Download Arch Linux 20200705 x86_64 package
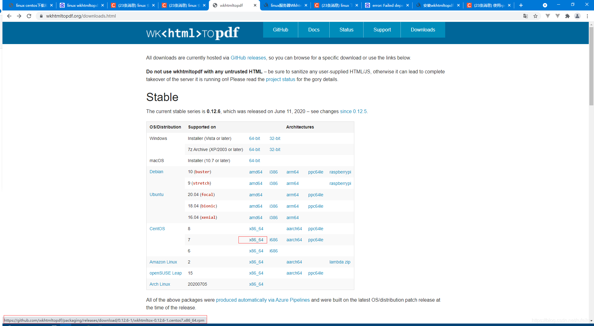Viewport: 594px width, 326px height. point(256,284)
